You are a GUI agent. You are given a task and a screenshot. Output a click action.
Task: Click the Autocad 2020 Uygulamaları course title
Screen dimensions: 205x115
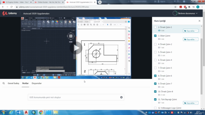click(x=36, y=13)
